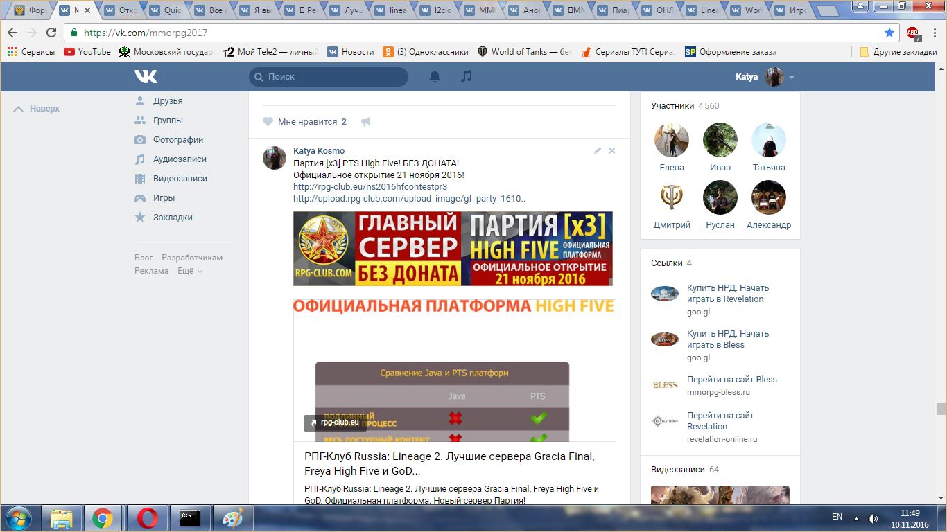
Task: Open the Московский государ bookmark
Action: tap(166, 52)
